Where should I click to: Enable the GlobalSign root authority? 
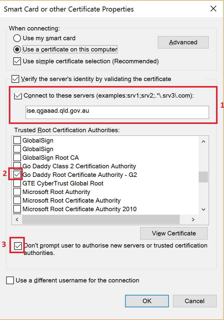(17, 140)
